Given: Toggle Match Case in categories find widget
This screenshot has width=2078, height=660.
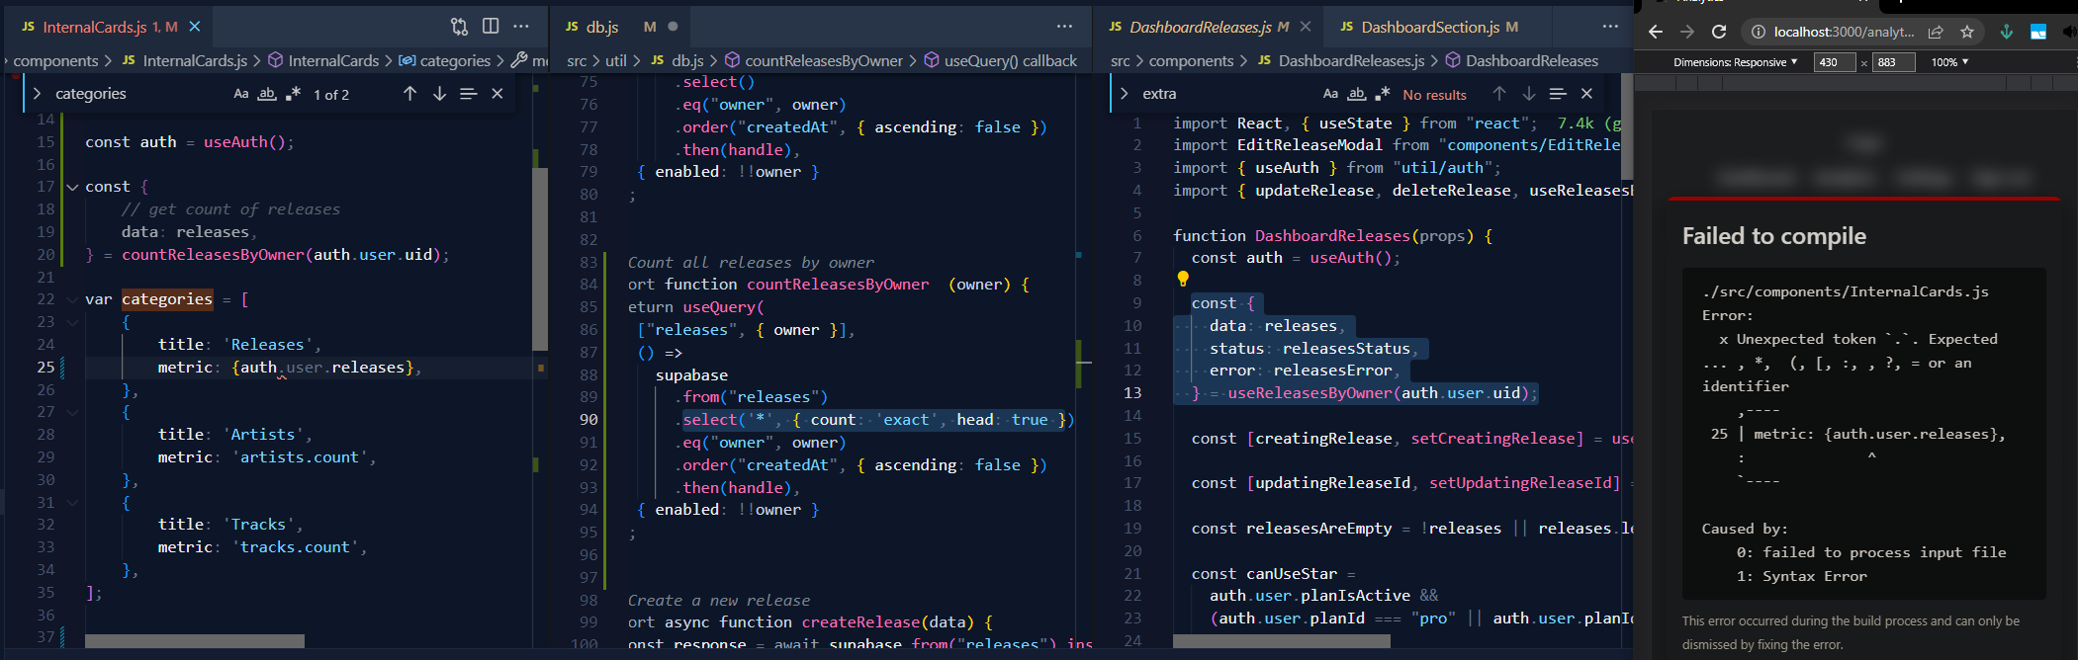Looking at the screenshot, I should tap(241, 94).
